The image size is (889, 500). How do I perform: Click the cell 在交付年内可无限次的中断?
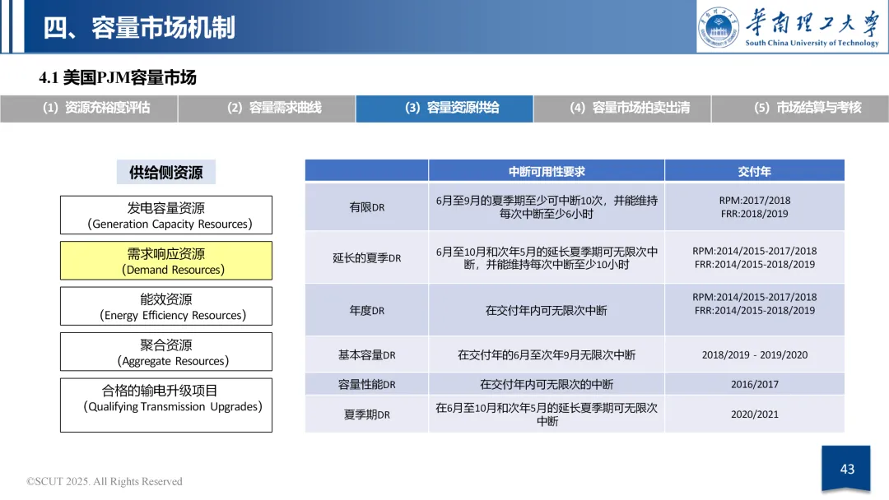pyautogui.click(x=547, y=385)
